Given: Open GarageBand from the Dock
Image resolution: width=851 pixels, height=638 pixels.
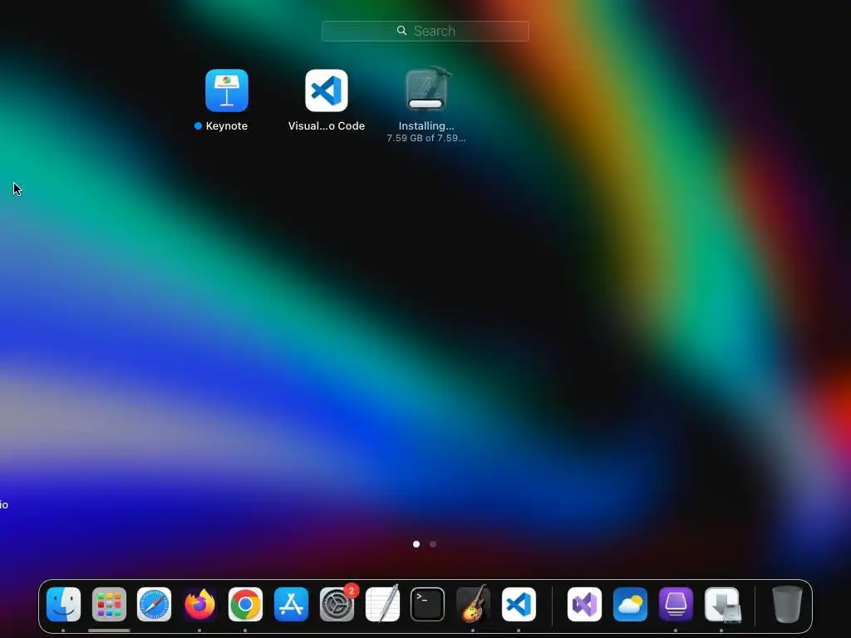Looking at the screenshot, I should pos(473,604).
